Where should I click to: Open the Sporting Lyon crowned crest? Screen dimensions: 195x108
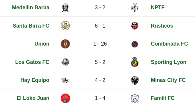coord(135,62)
